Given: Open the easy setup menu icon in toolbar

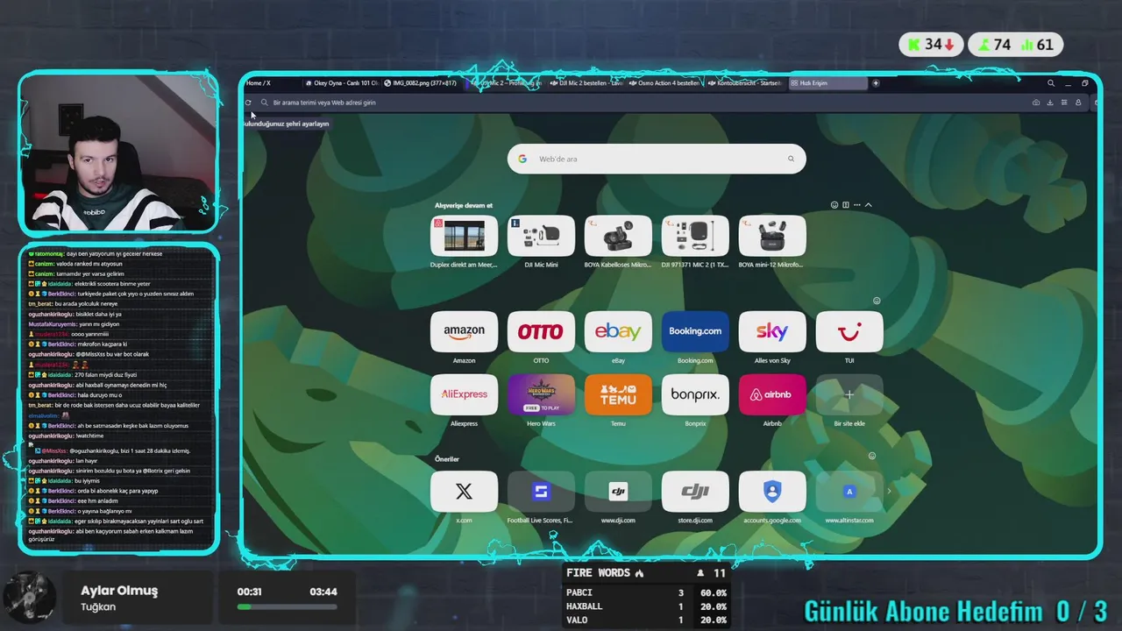Looking at the screenshot, I should (1064, 103).
